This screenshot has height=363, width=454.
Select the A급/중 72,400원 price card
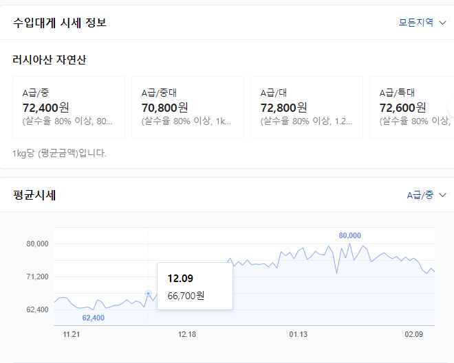(x=69, y=107)
